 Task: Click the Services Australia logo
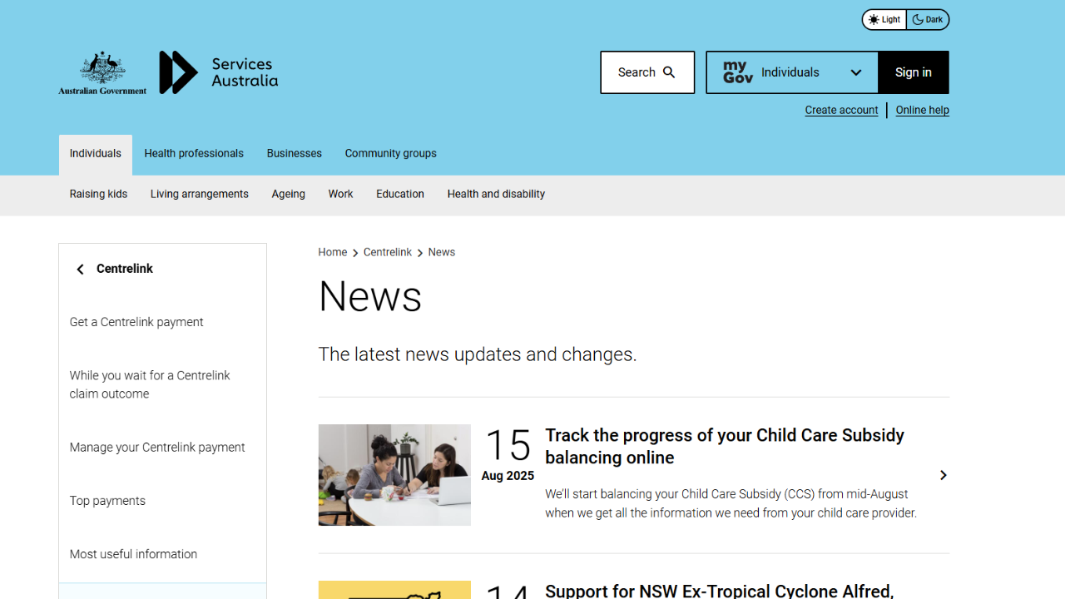218,72
